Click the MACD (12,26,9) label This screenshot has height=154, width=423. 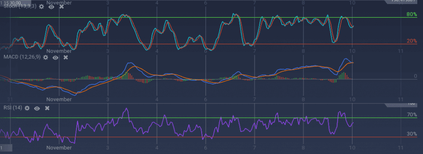point(22,57)
